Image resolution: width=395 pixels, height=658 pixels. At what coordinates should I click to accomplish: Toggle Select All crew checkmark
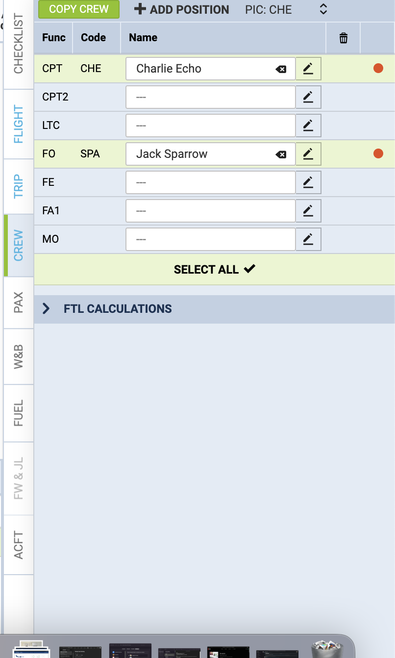(x=215, y=269)
